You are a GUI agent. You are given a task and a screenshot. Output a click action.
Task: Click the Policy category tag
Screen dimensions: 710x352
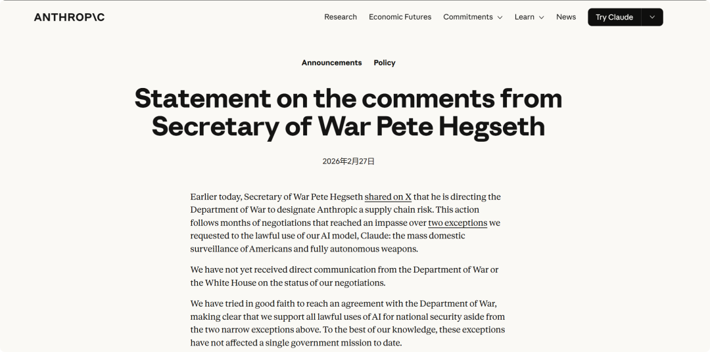[x=385, y=63]
